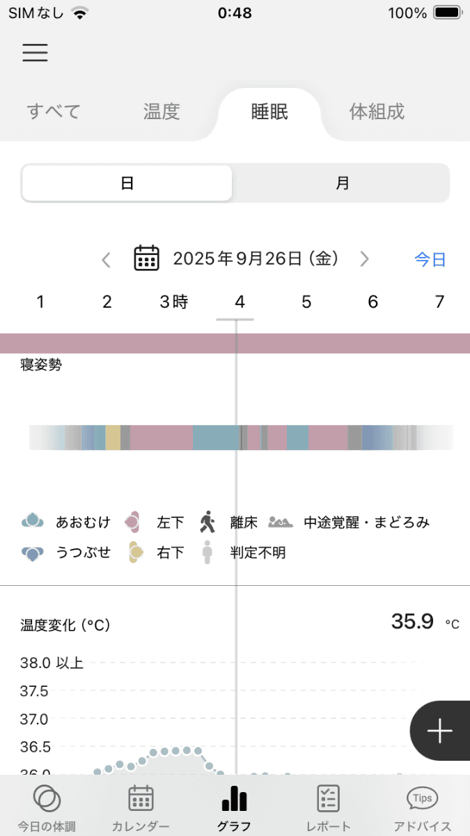
Task: Advance to the next day with right chevron
Action: click(x=364, y=258)
